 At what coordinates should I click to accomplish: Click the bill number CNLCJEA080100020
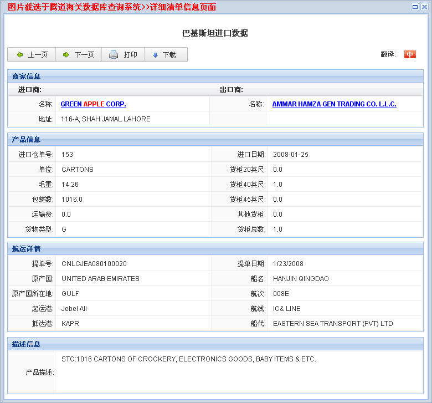coord(94,264)
